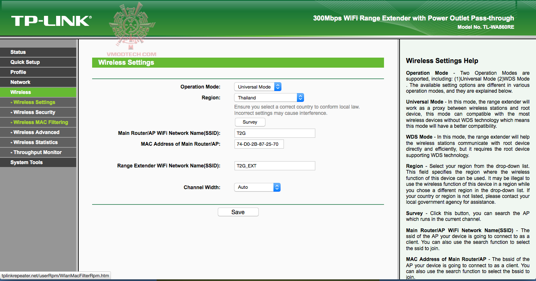Image resolution: width=536 pixels, height=281 pixels.
Task: Click the 'Channel Width:' label
Action: point(202,187)
